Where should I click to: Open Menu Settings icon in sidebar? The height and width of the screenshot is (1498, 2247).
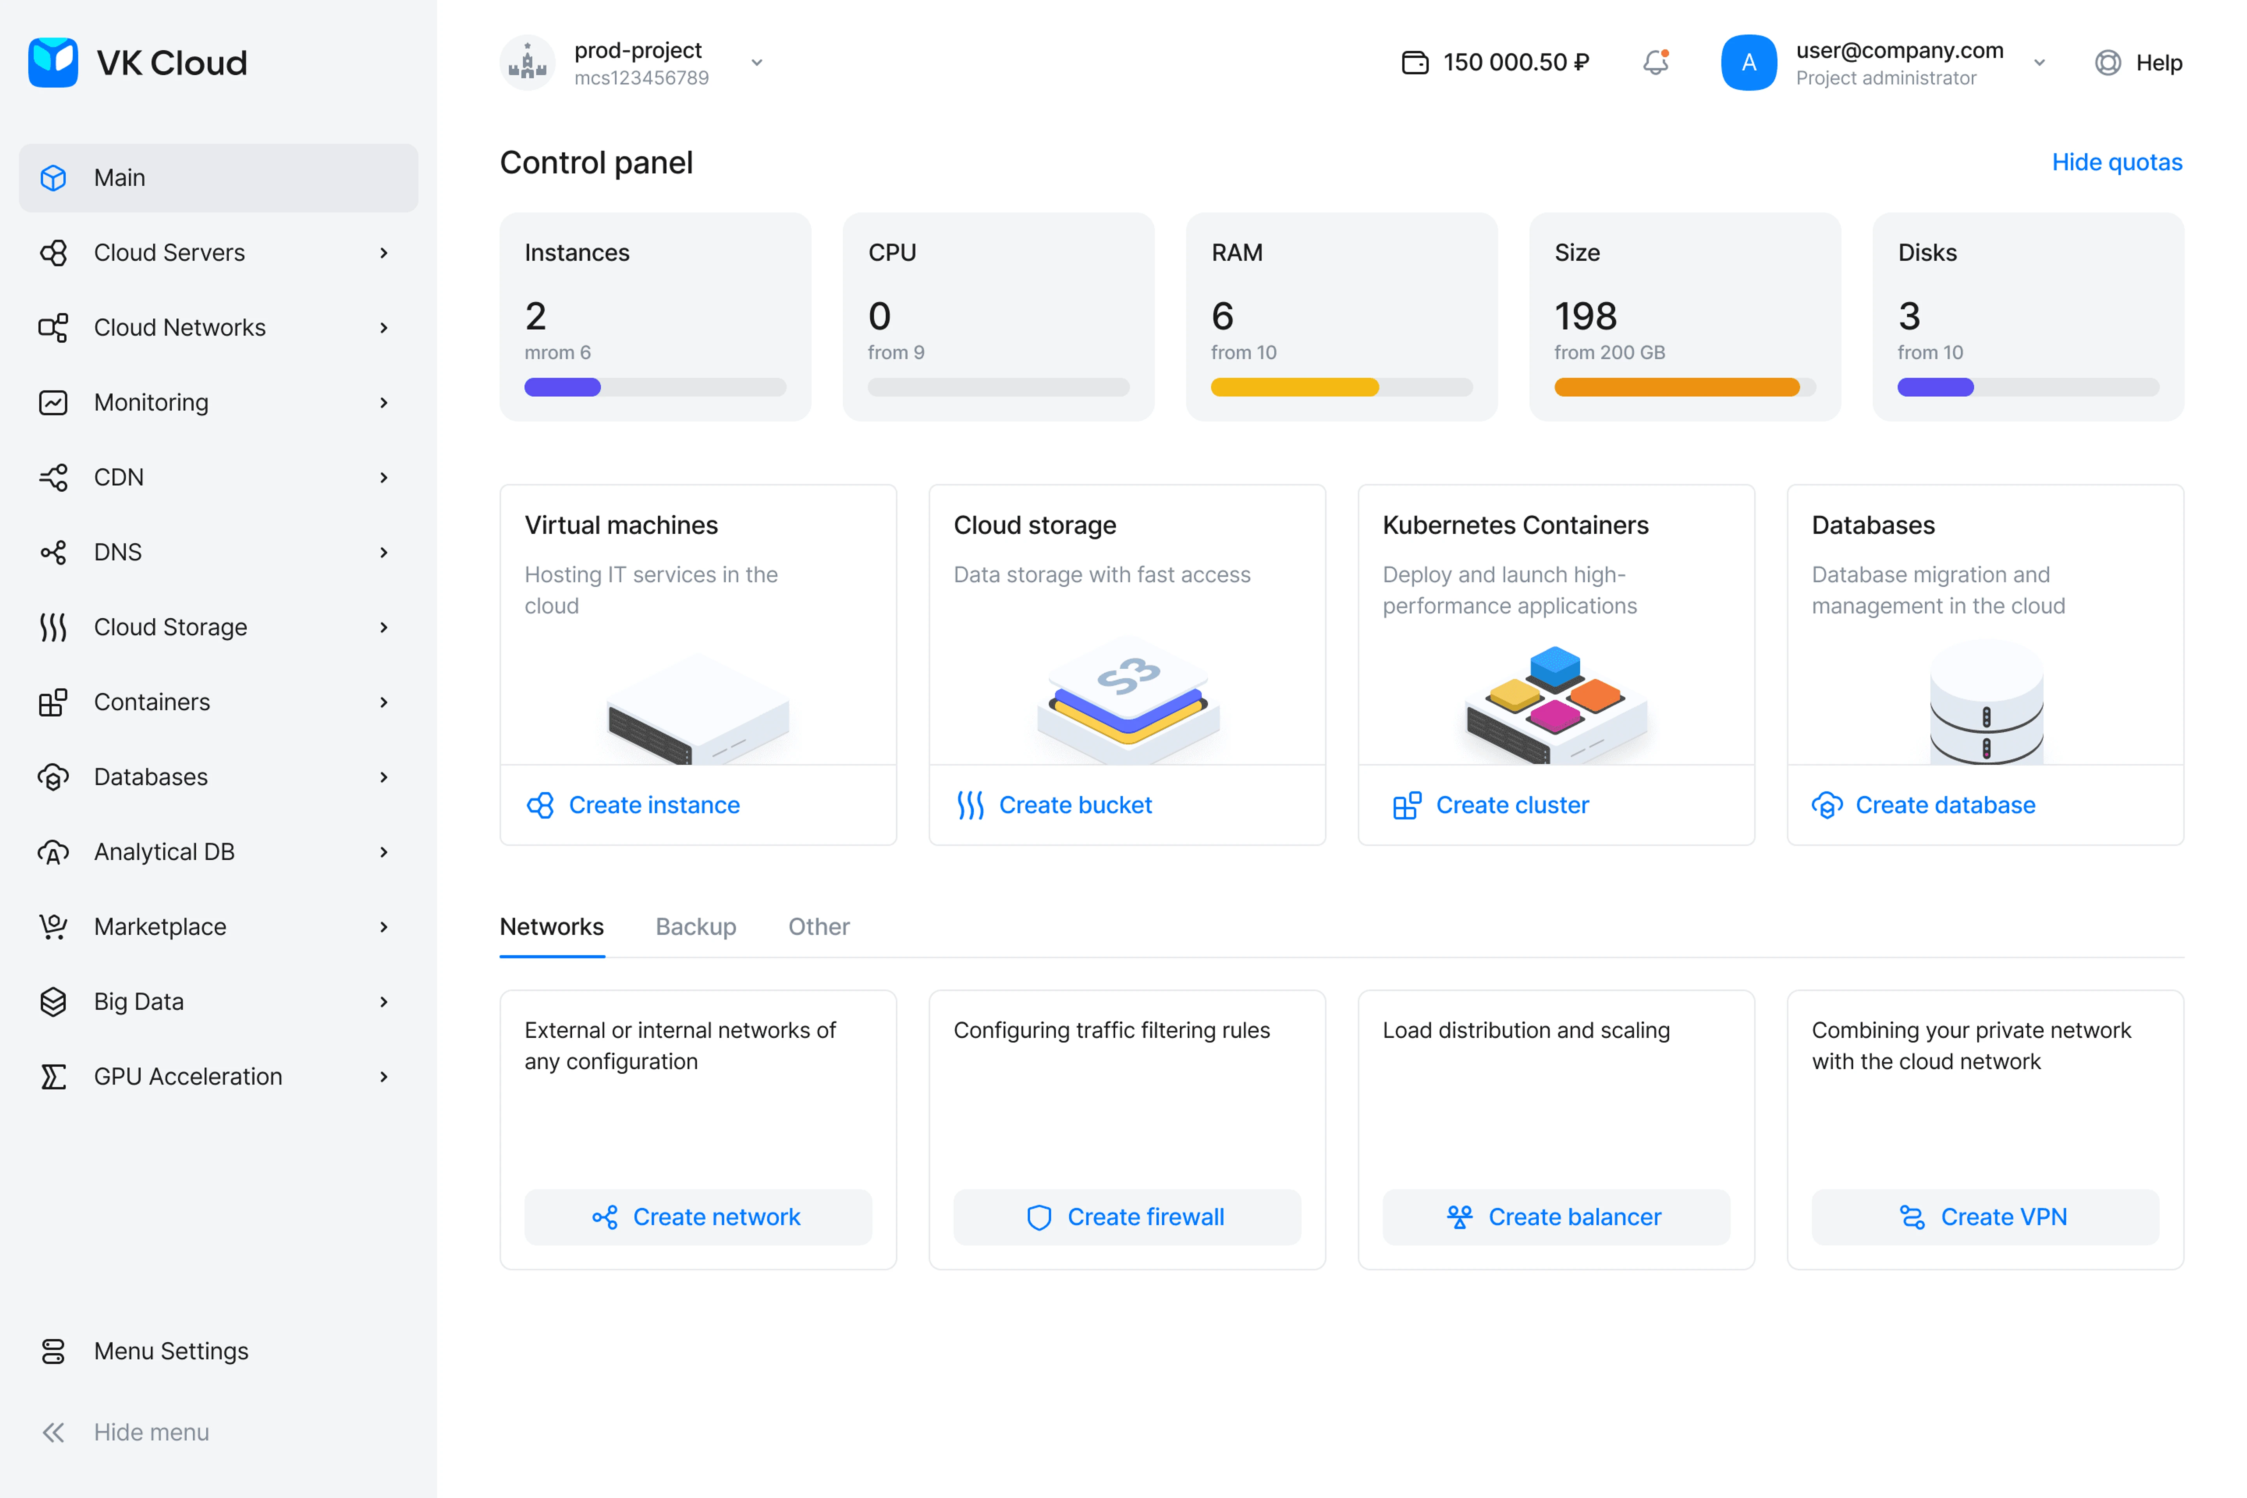(x=53, y=1351)
